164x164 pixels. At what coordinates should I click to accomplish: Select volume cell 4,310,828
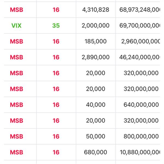[96, 10]
